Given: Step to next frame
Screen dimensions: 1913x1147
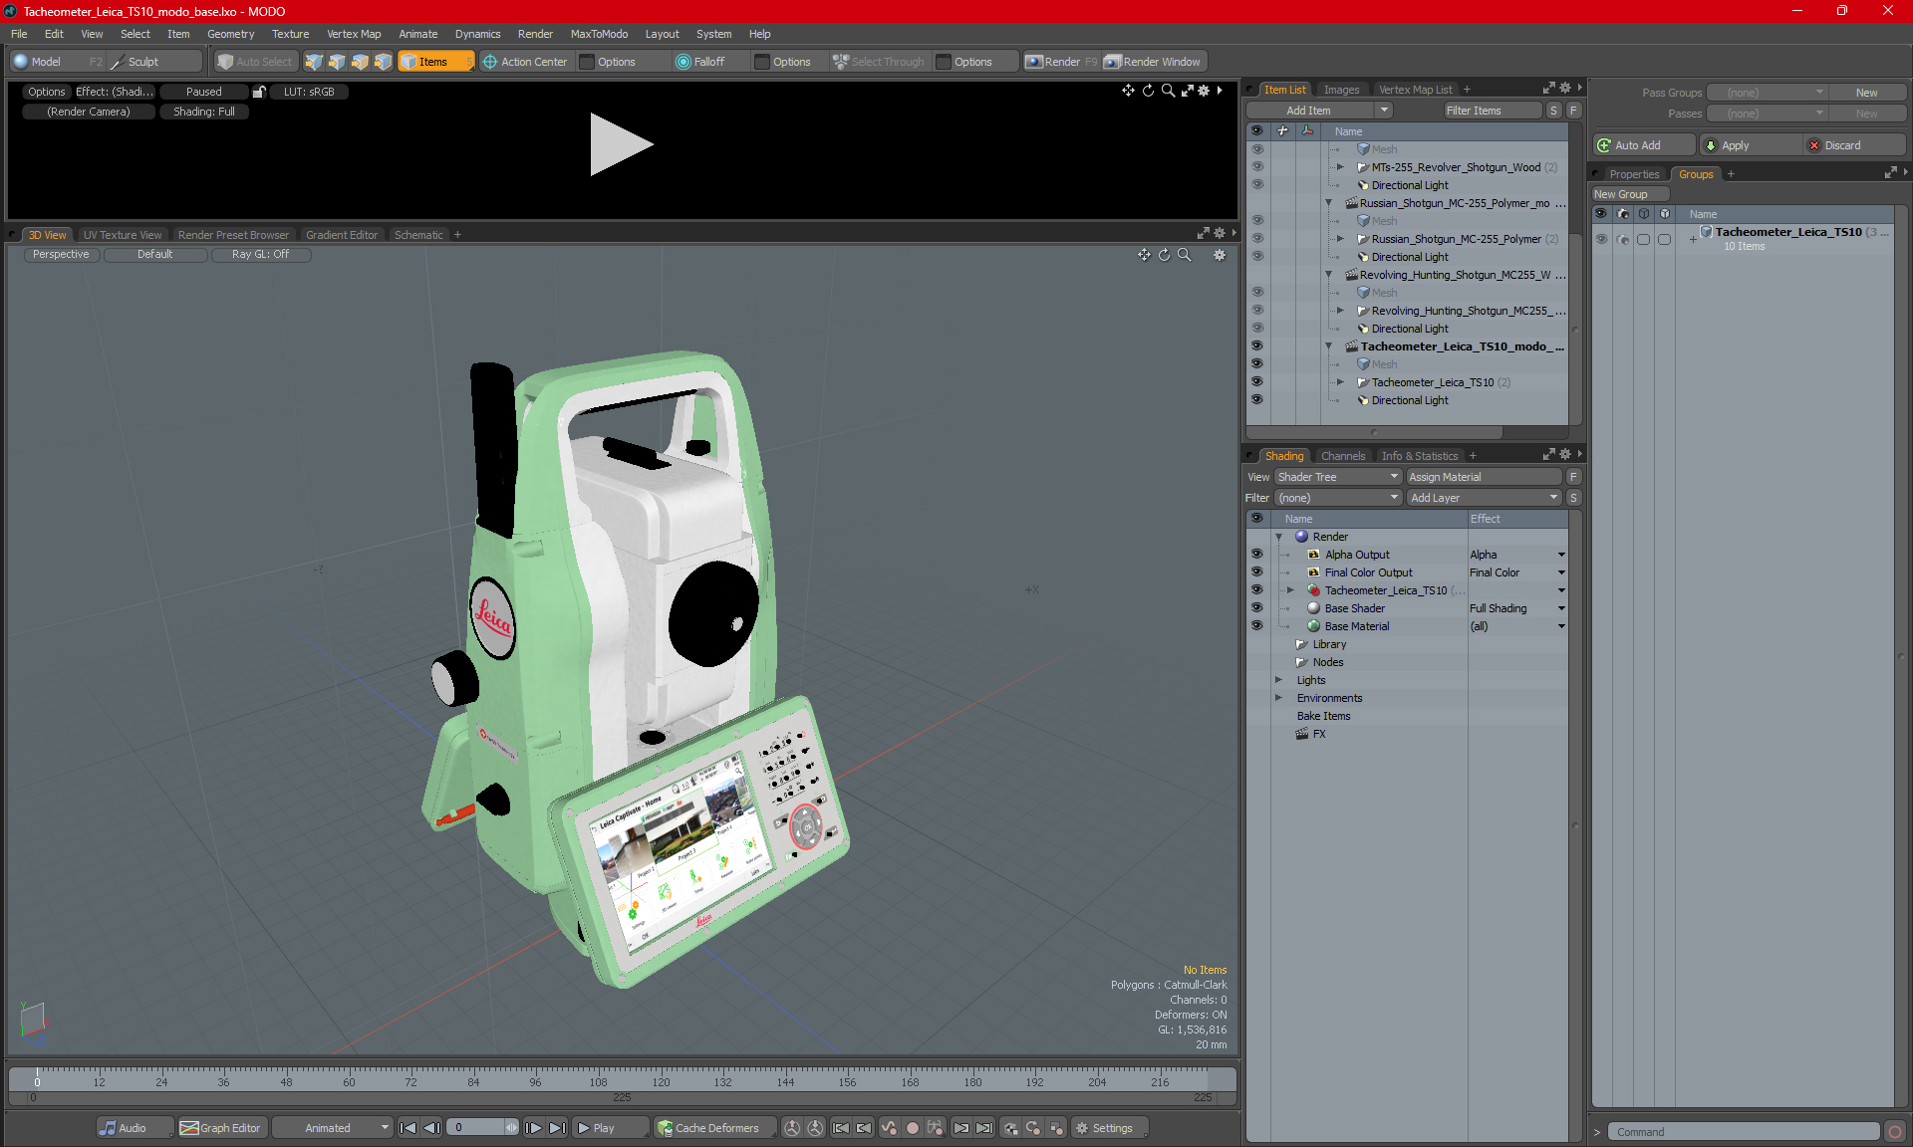Looking at the screenshot, I should pos(533,1128).
